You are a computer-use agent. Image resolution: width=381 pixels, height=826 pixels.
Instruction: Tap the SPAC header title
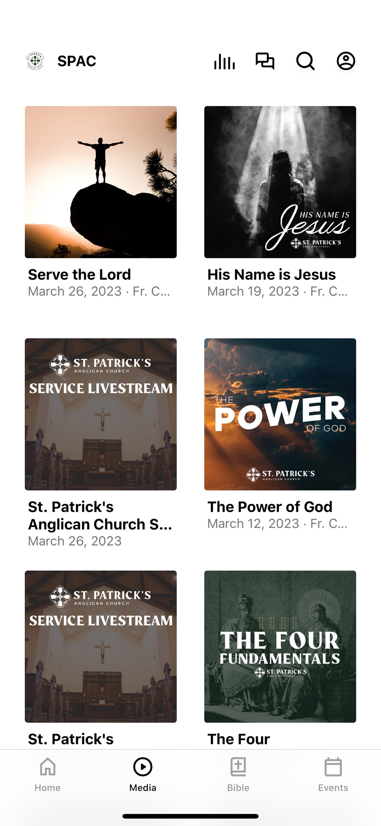tap(77, 61)
